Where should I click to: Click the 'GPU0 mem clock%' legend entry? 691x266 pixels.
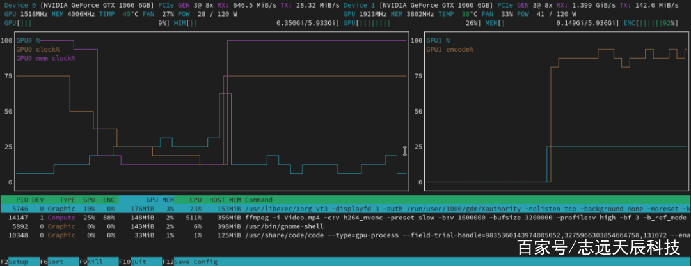tap(46, 58)
